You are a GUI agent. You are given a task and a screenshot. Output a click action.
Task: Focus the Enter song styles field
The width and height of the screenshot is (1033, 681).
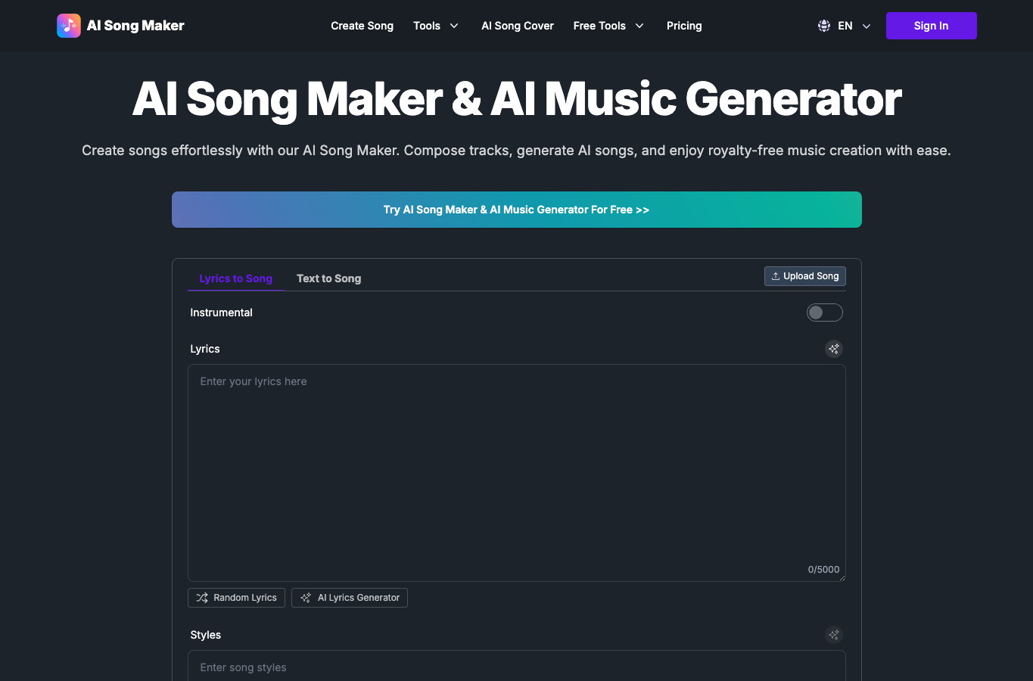[517, 667]
